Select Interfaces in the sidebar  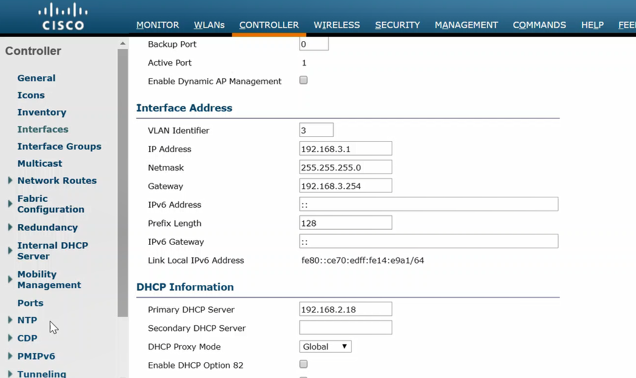pyautogui.click(x=43, y=129)
